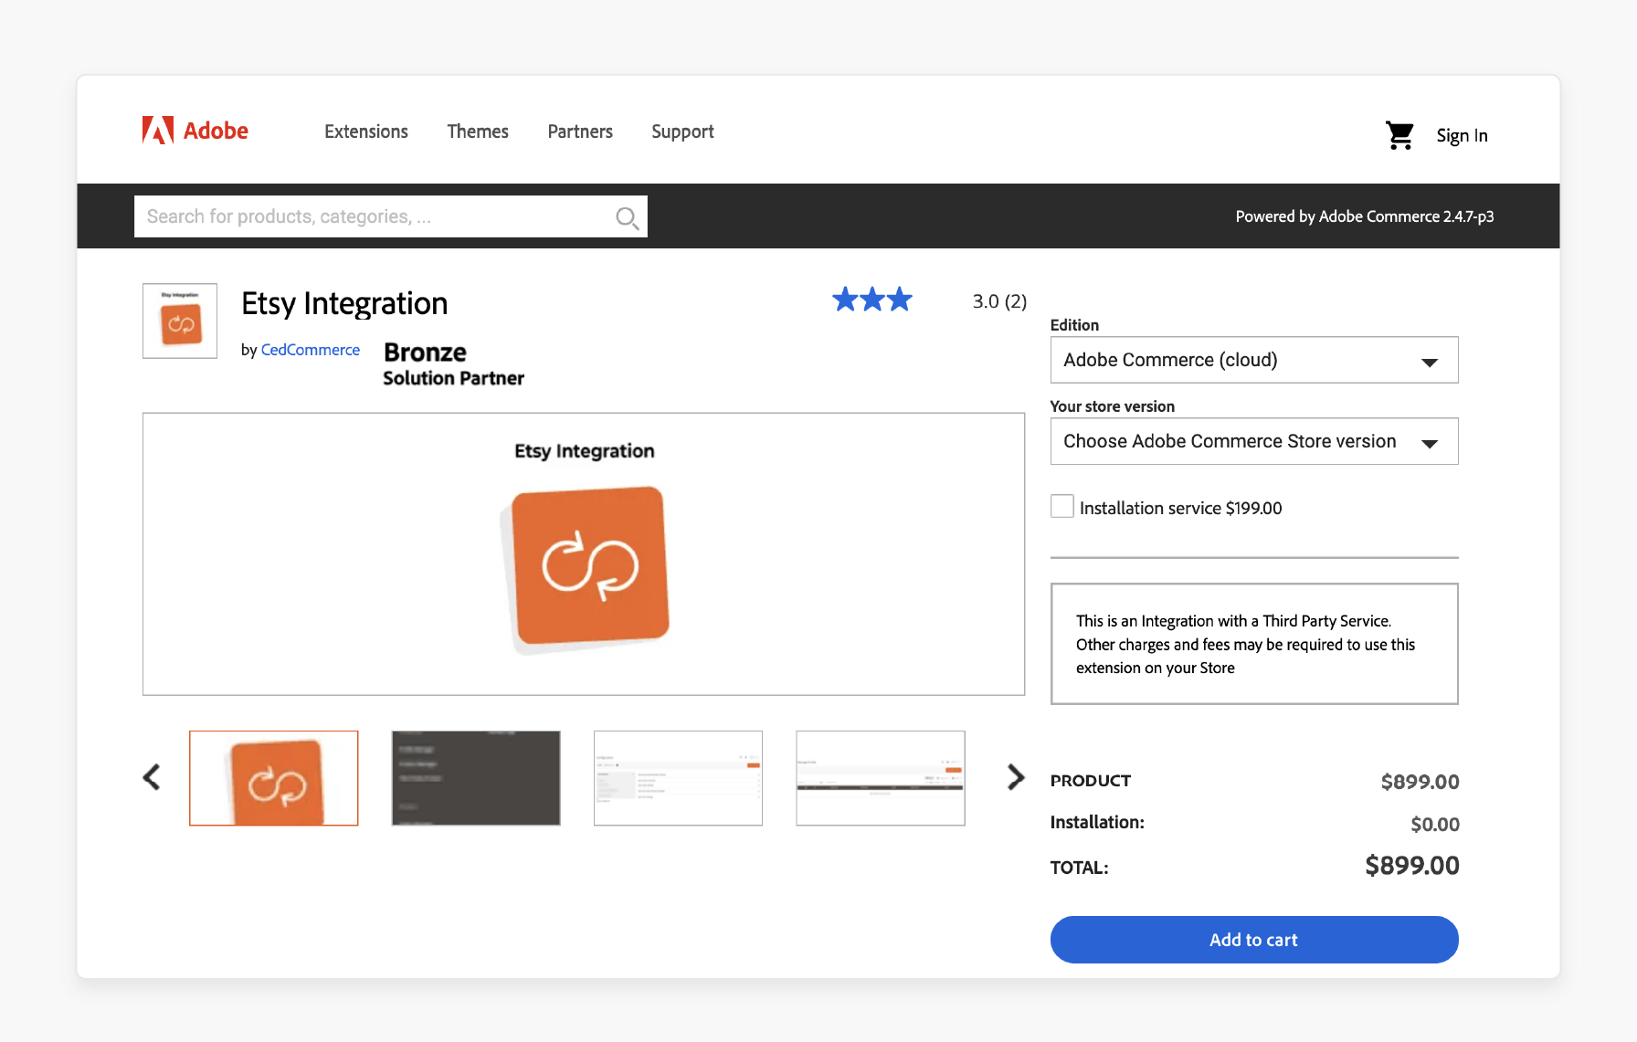
Task: Go to next thumbnail with right arrow
Action: [x=1015, y=777]
